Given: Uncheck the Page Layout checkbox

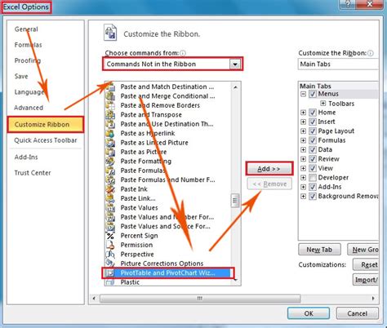Looking at the screenshot, I should [x=313, y=131].
